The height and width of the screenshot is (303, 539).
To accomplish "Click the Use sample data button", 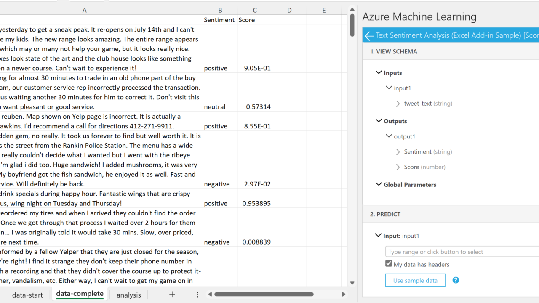I will [415, 280].
